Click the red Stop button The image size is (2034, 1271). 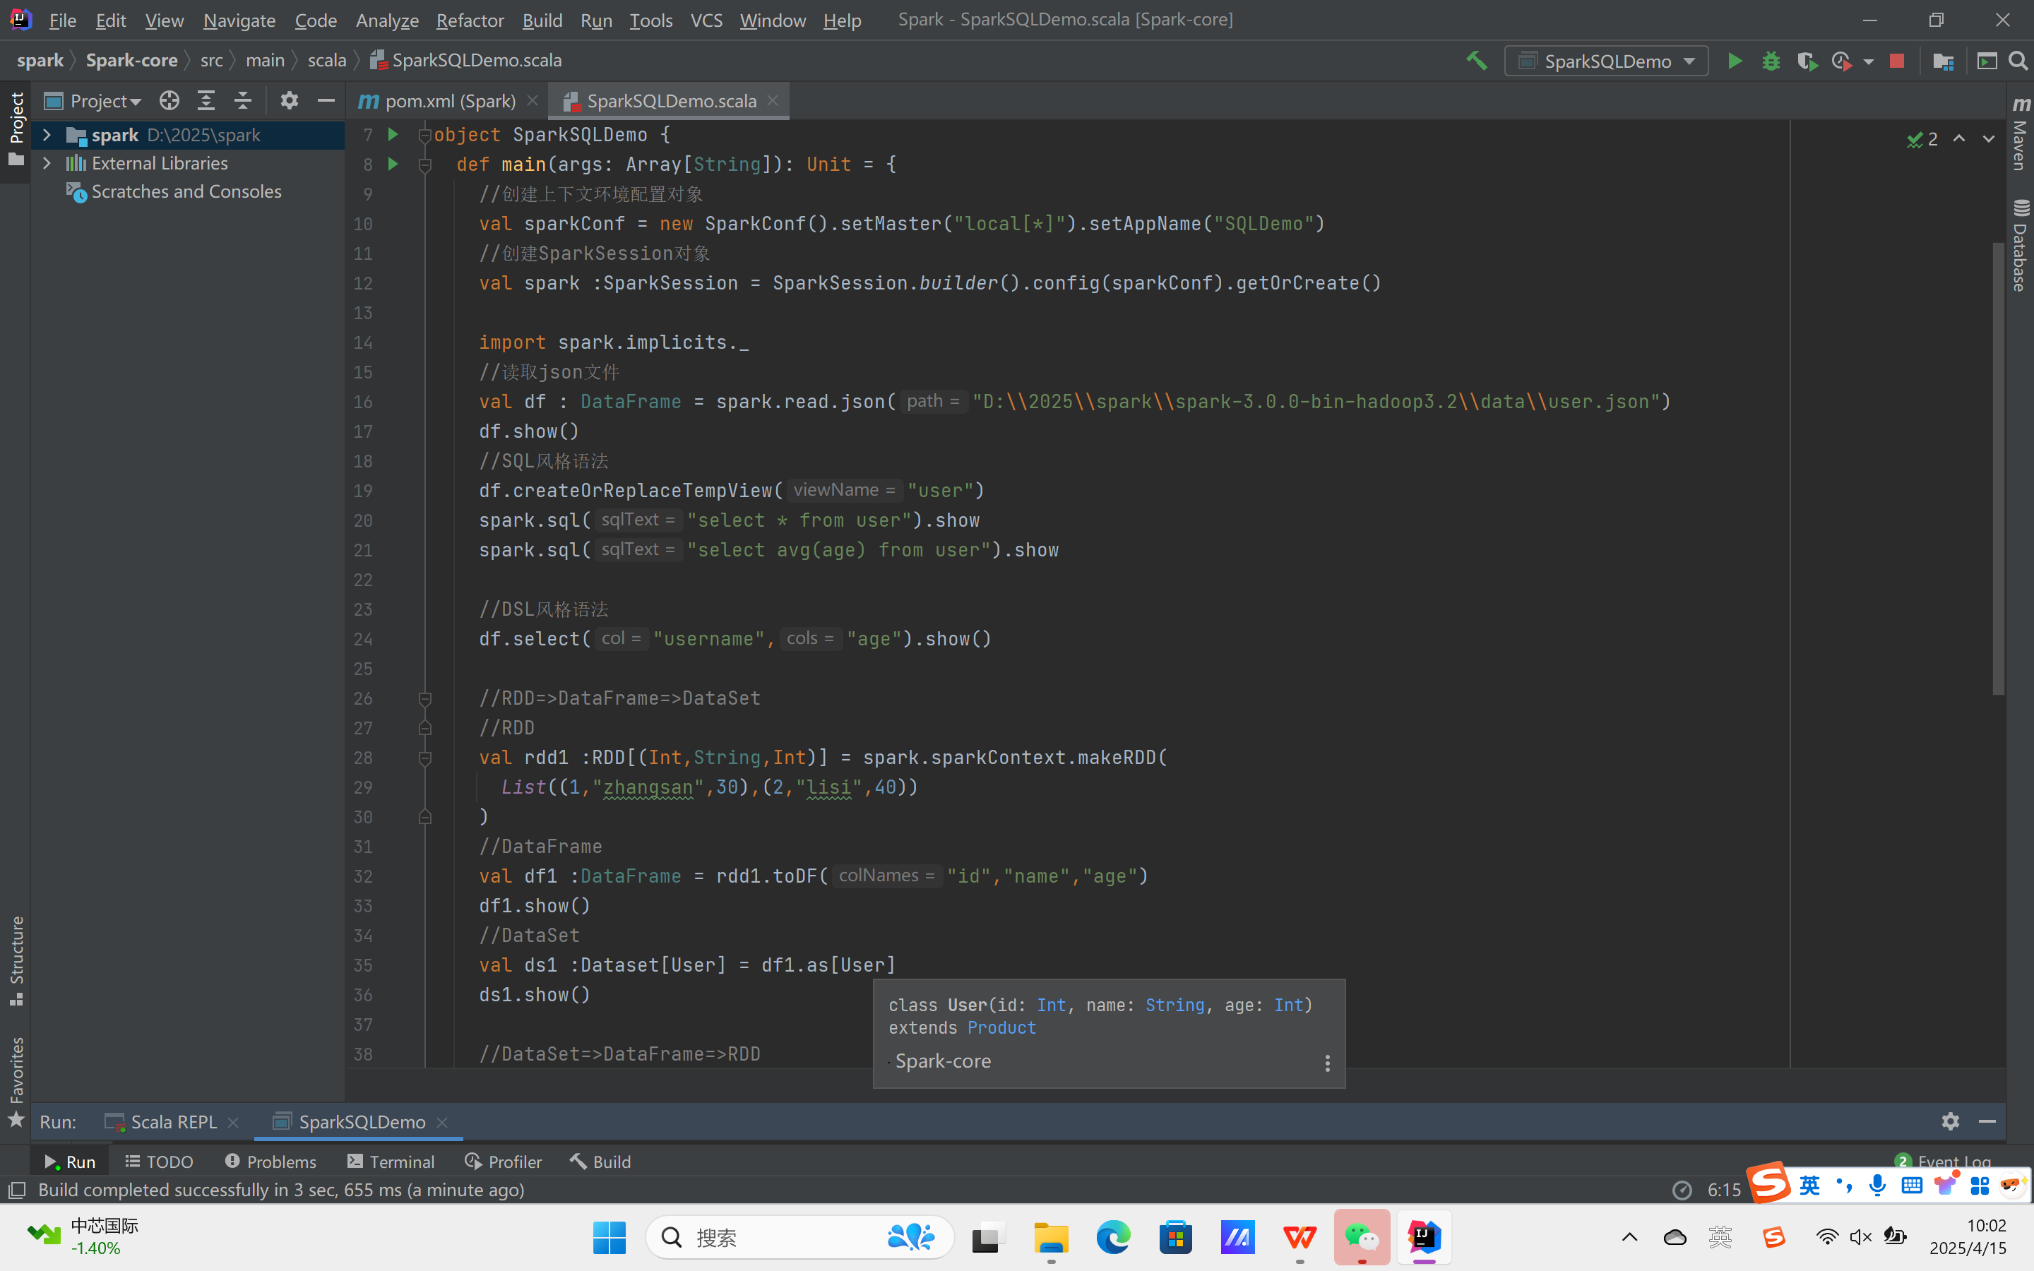[x=1896, y=61]
